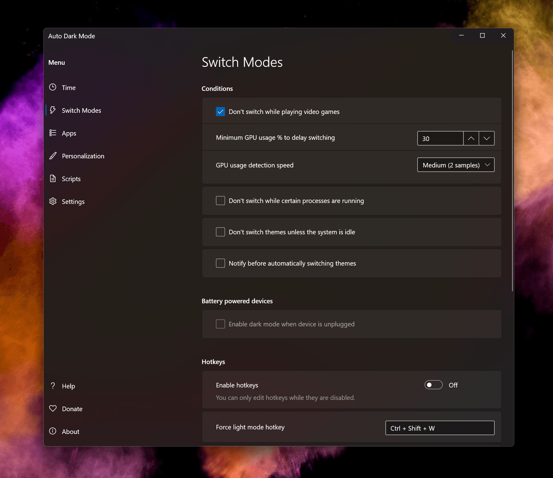The width and height of the screenshot is (553, 478).
Task: Open the Apps list icon
Action: [x=53, y=133]
